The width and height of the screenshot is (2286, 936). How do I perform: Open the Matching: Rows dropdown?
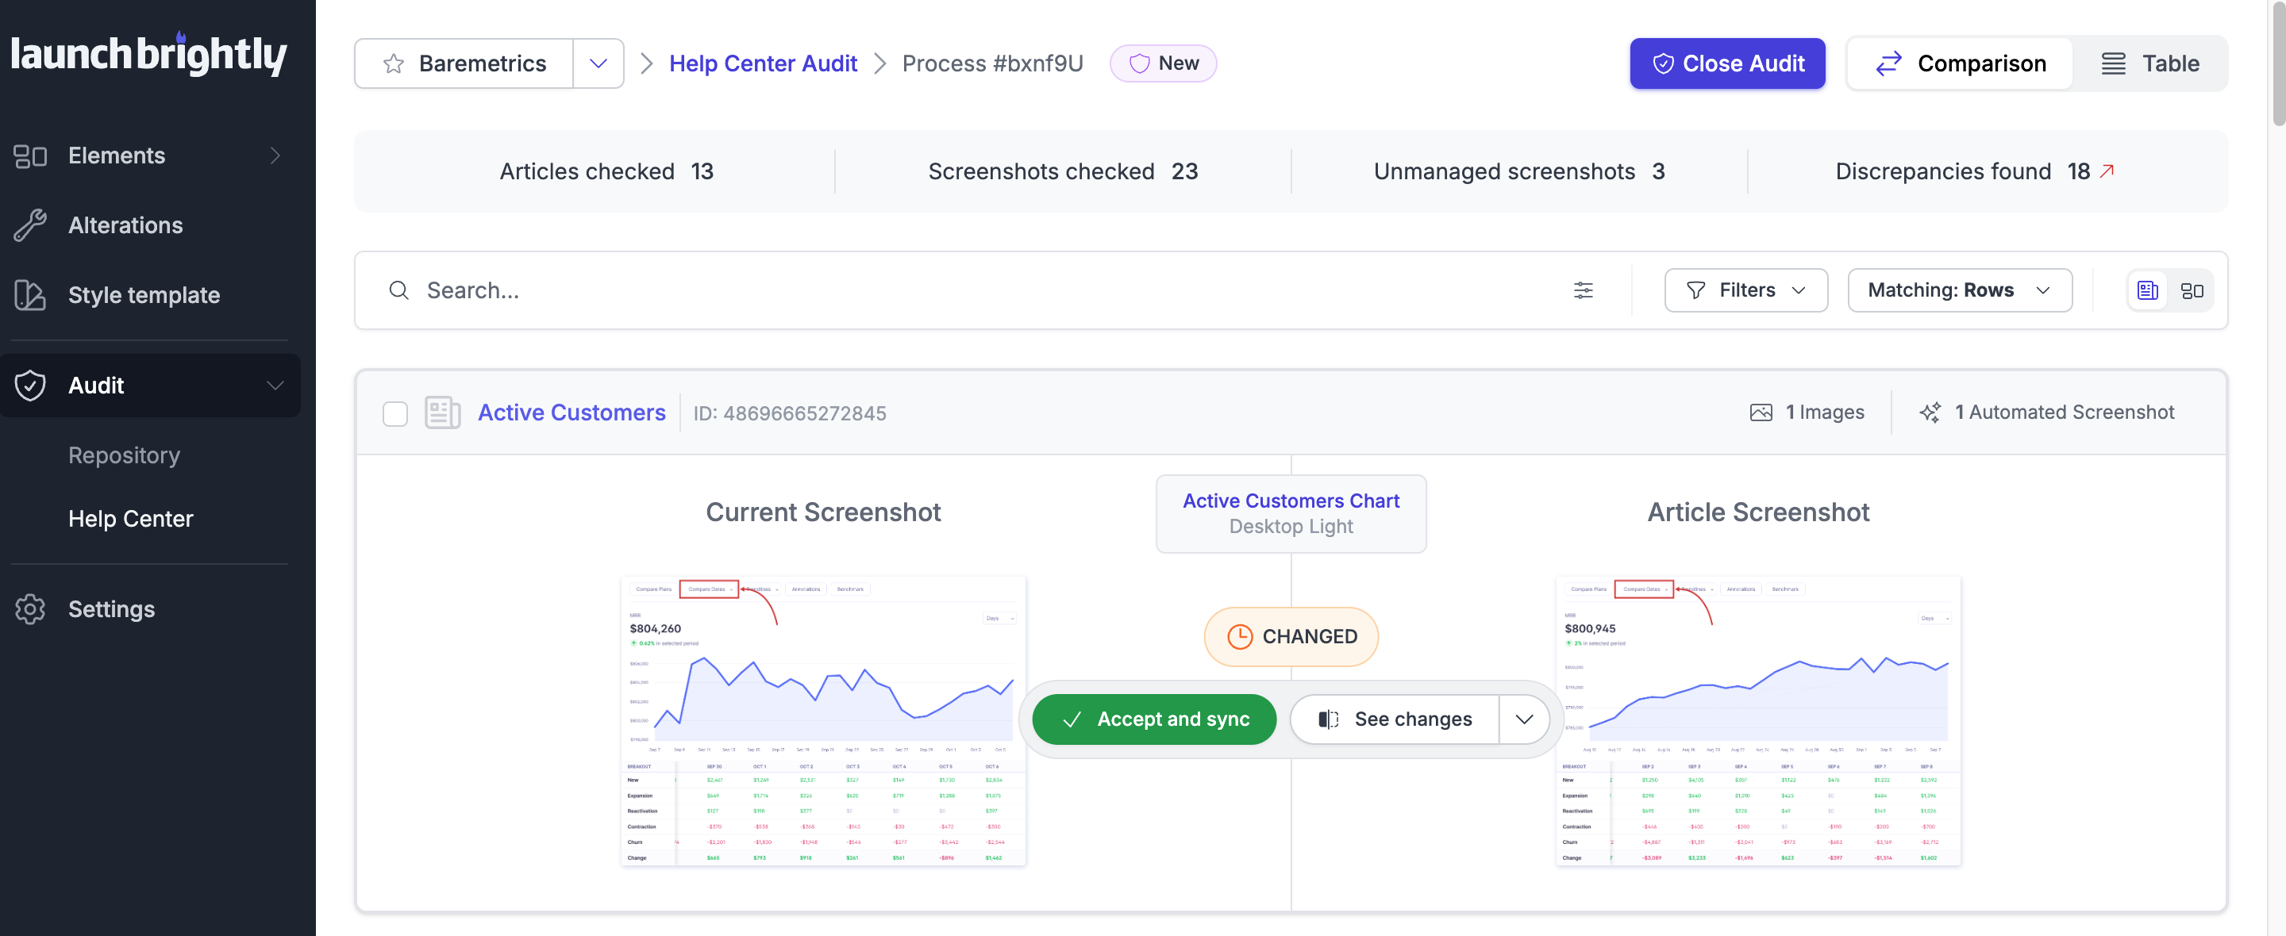coord(1960,290)
